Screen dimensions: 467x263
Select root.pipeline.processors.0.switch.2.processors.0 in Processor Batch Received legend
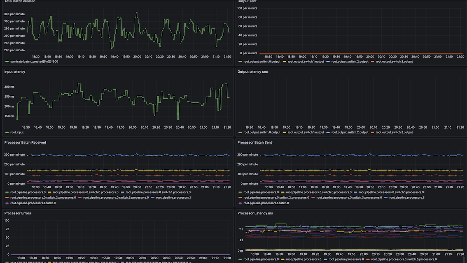click(43, 198)
